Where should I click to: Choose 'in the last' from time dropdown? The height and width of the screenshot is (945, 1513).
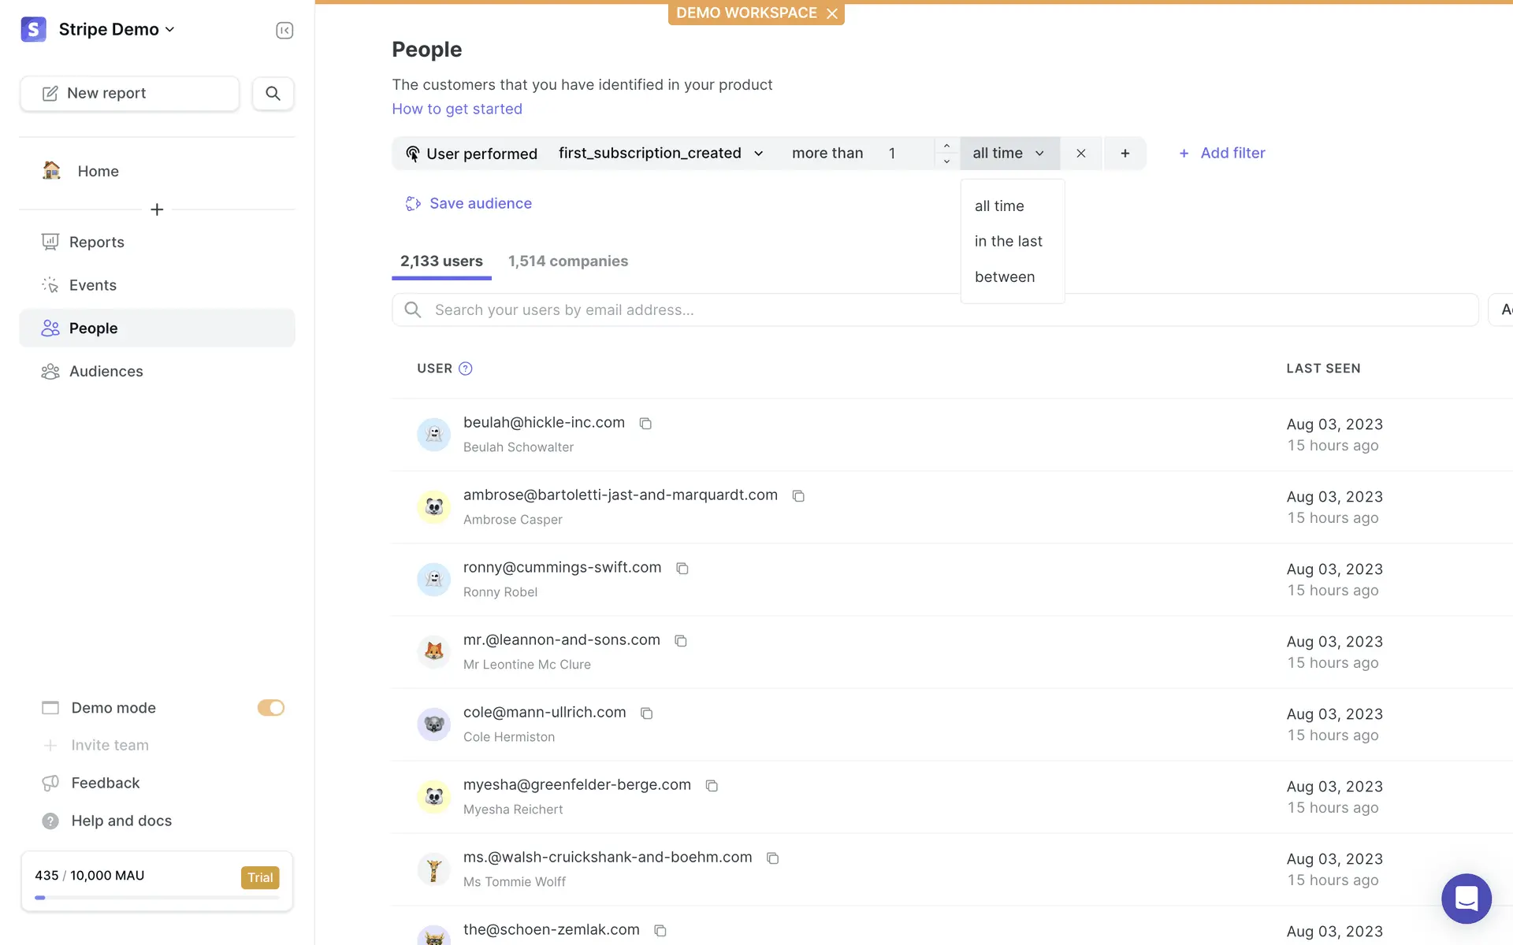click(1008, 241)
